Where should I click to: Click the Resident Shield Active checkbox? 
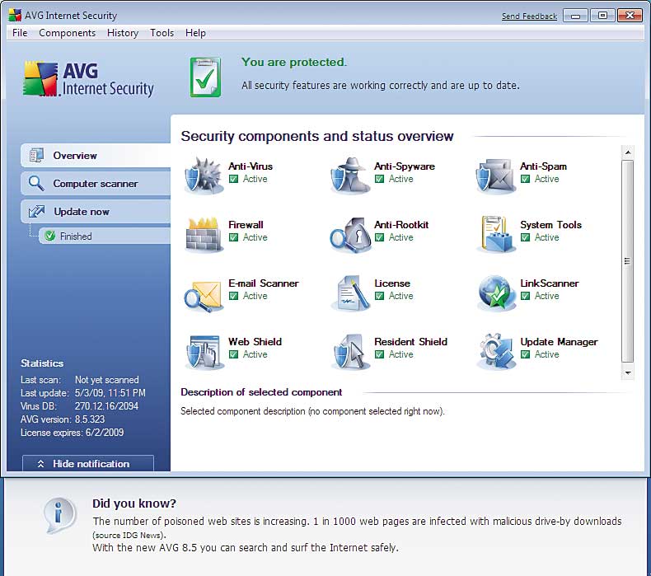(x=379, y=354)
